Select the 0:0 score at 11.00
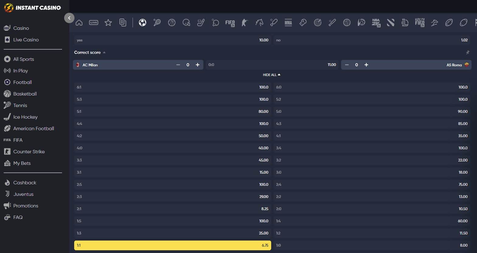This screenshot has height=253, width=477. [272, 65]
